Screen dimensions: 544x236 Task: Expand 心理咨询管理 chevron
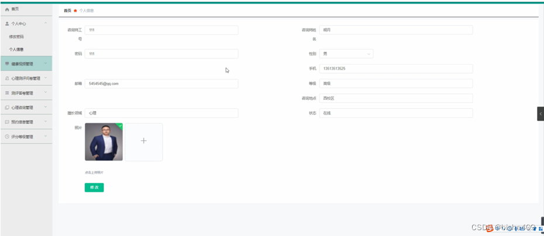pyautogui.click(x=46, y=107)
